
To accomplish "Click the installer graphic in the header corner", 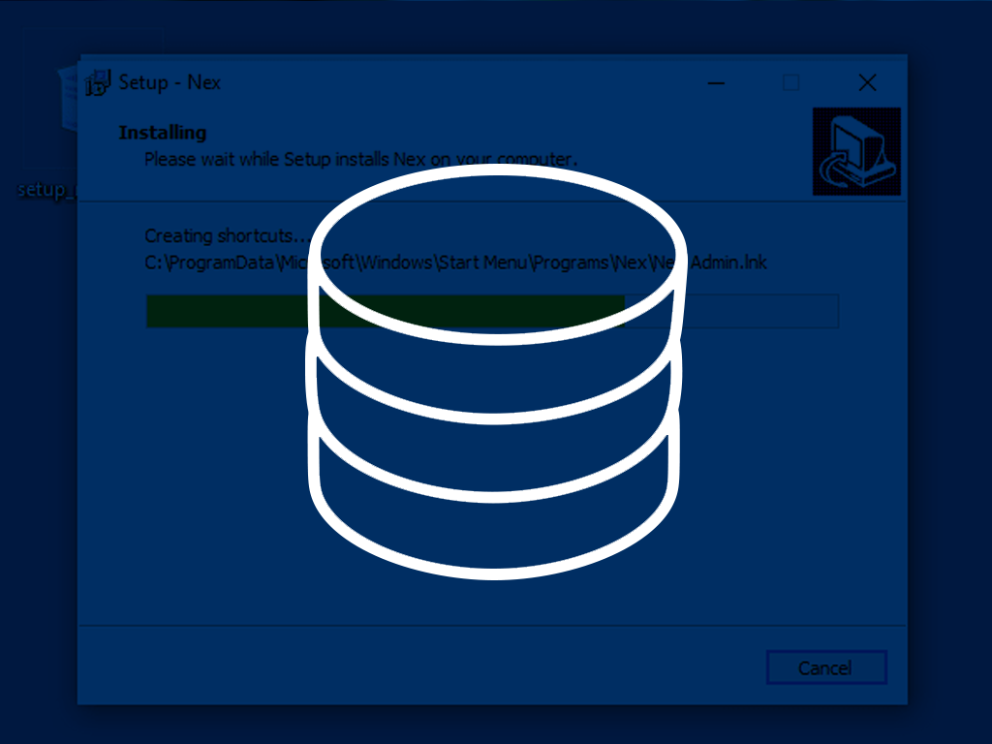I will [x=856, y=151].
